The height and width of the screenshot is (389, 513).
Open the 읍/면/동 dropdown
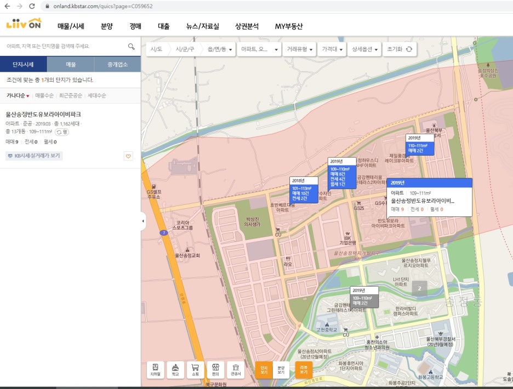[x=219, y=49]
